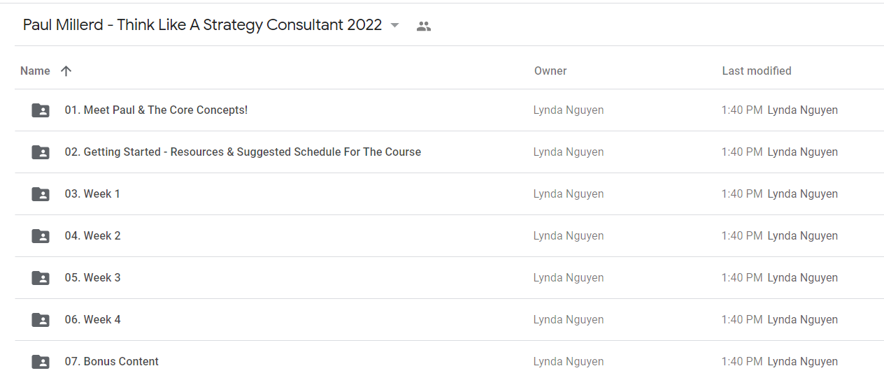
Task: Select the 02. Getting Started - Resources folder
Action: tap(449, 152)
